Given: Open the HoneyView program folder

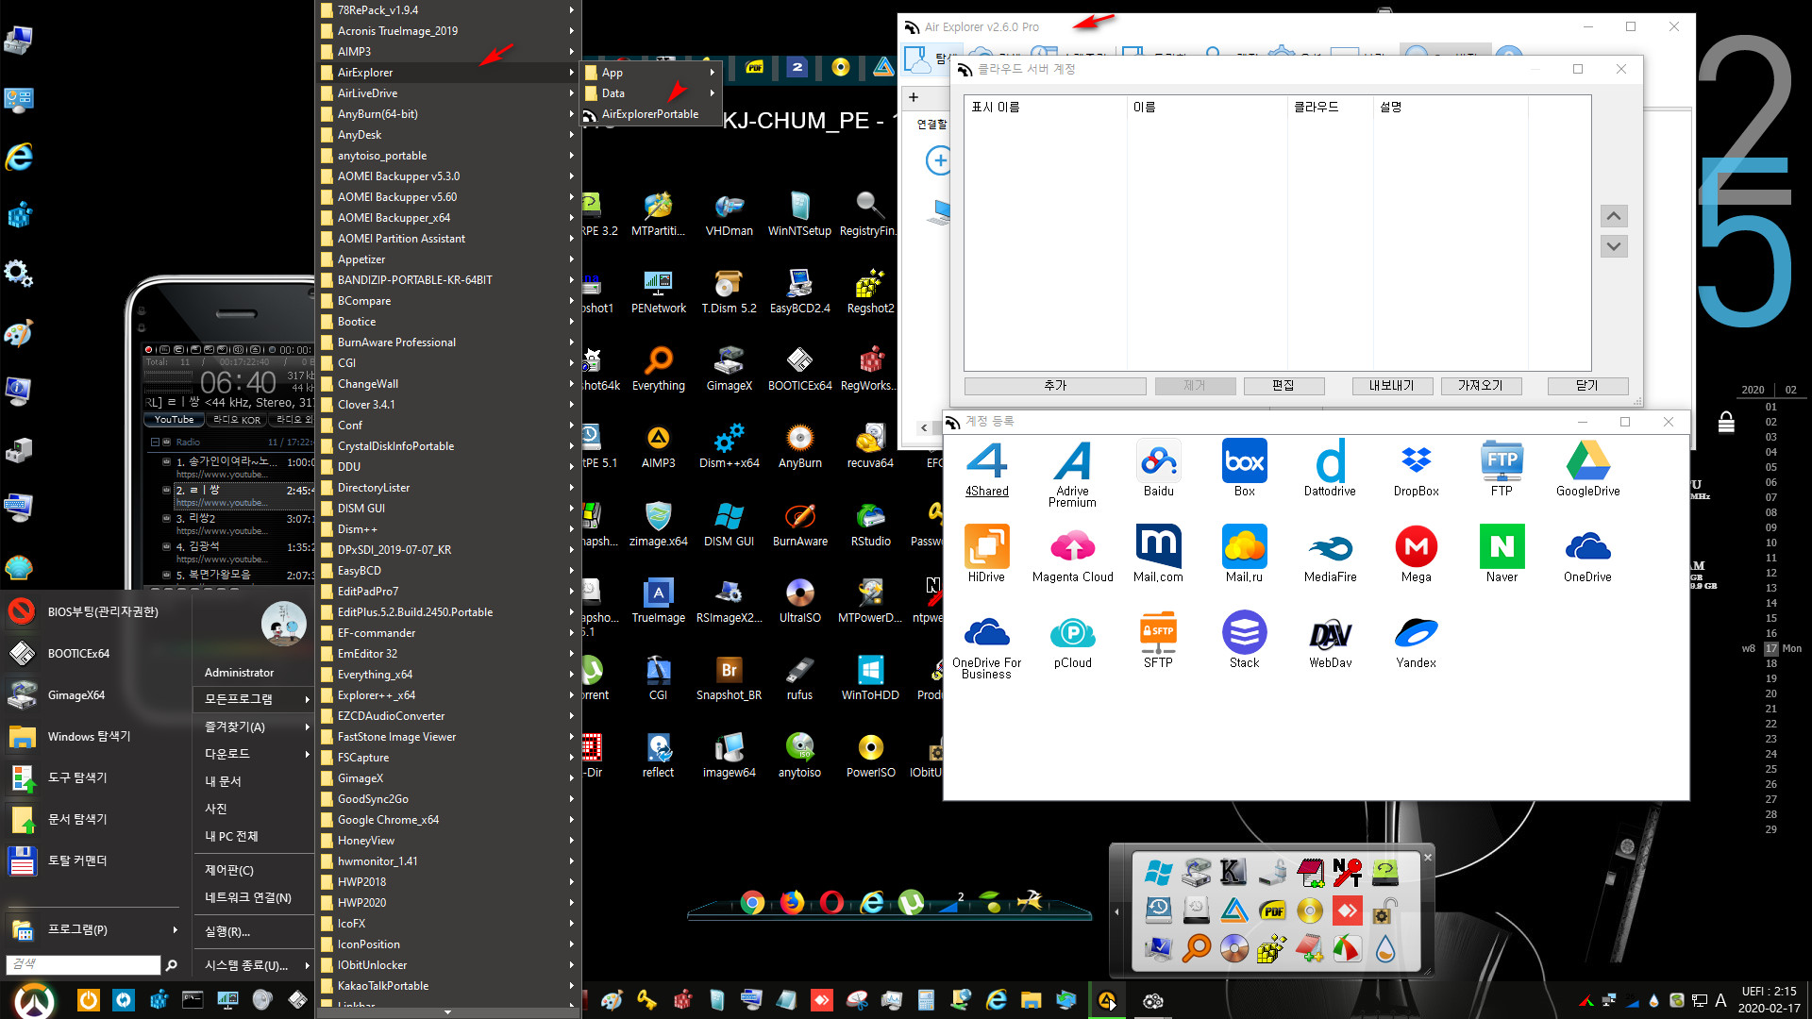Looking at the screenshot, I should (x=447, y=841).
